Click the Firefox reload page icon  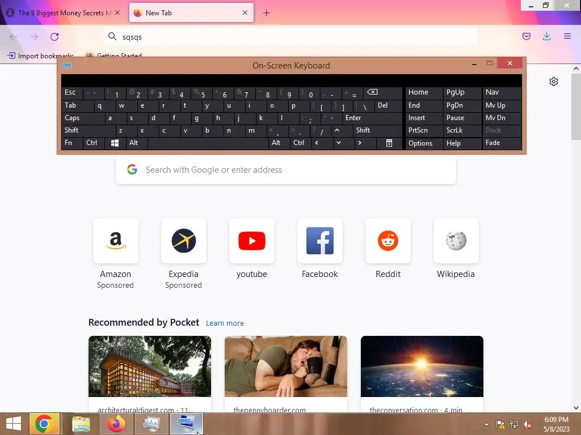(x=54, y=37)
